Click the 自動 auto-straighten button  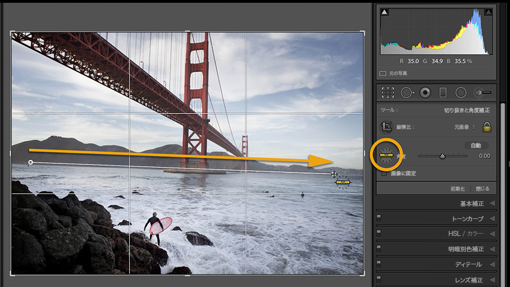click(x=475, y=145)
